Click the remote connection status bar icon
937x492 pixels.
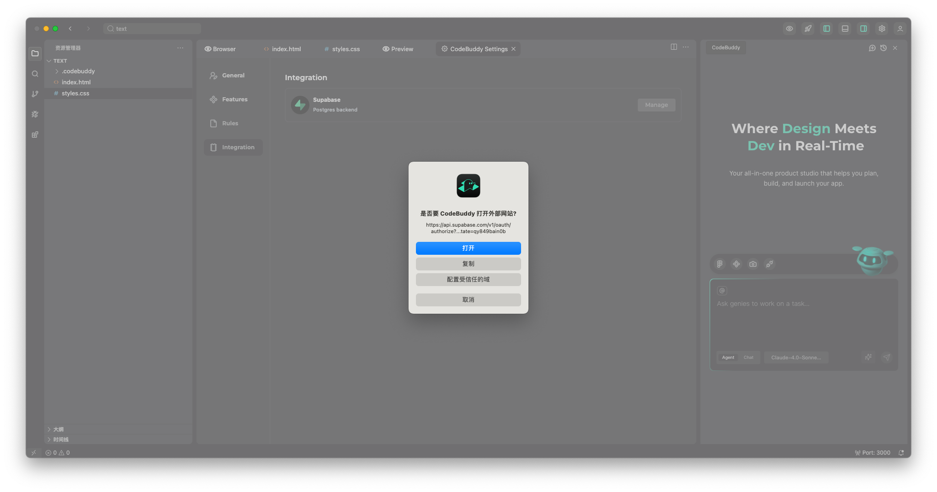pyautogui.click(x=33, y=453)
